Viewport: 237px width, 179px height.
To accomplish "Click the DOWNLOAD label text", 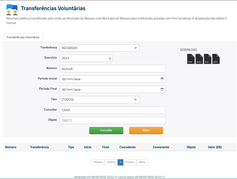I will 188,50.
